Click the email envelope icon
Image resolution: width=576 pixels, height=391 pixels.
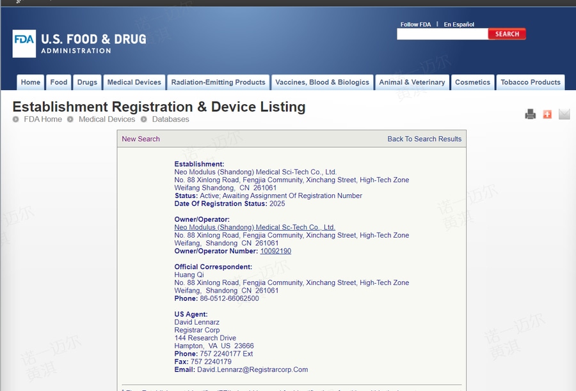[x=564, y=114]
